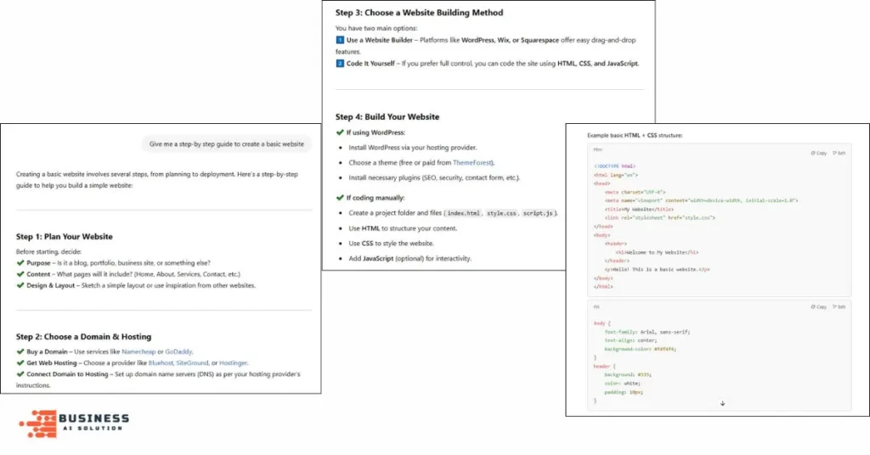Click the 'If using WordPress:' subheading
Viewport: 870px width, 455px height.
(x=376, y=132)
